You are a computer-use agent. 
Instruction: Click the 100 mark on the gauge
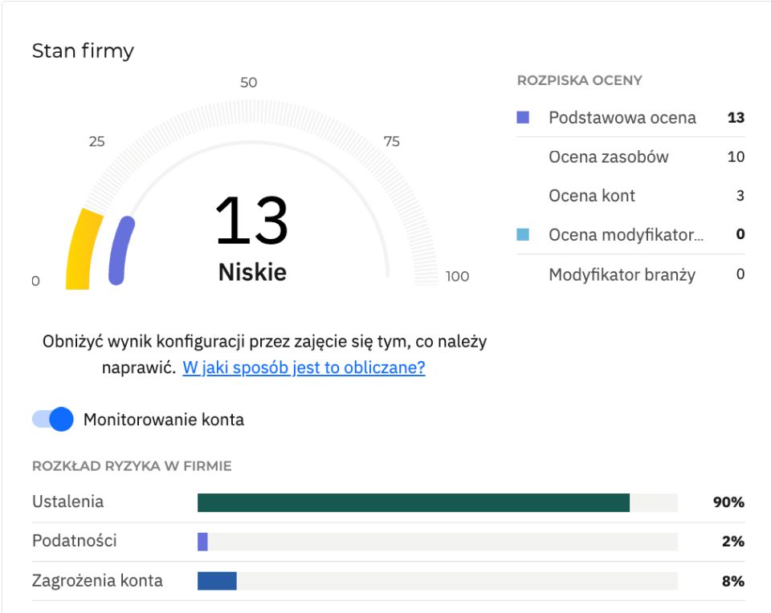[457, 277]
